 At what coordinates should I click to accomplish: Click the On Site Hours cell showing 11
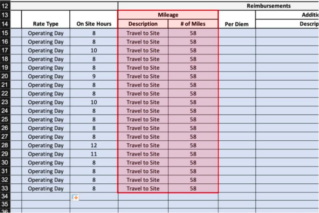coord(94,154)
